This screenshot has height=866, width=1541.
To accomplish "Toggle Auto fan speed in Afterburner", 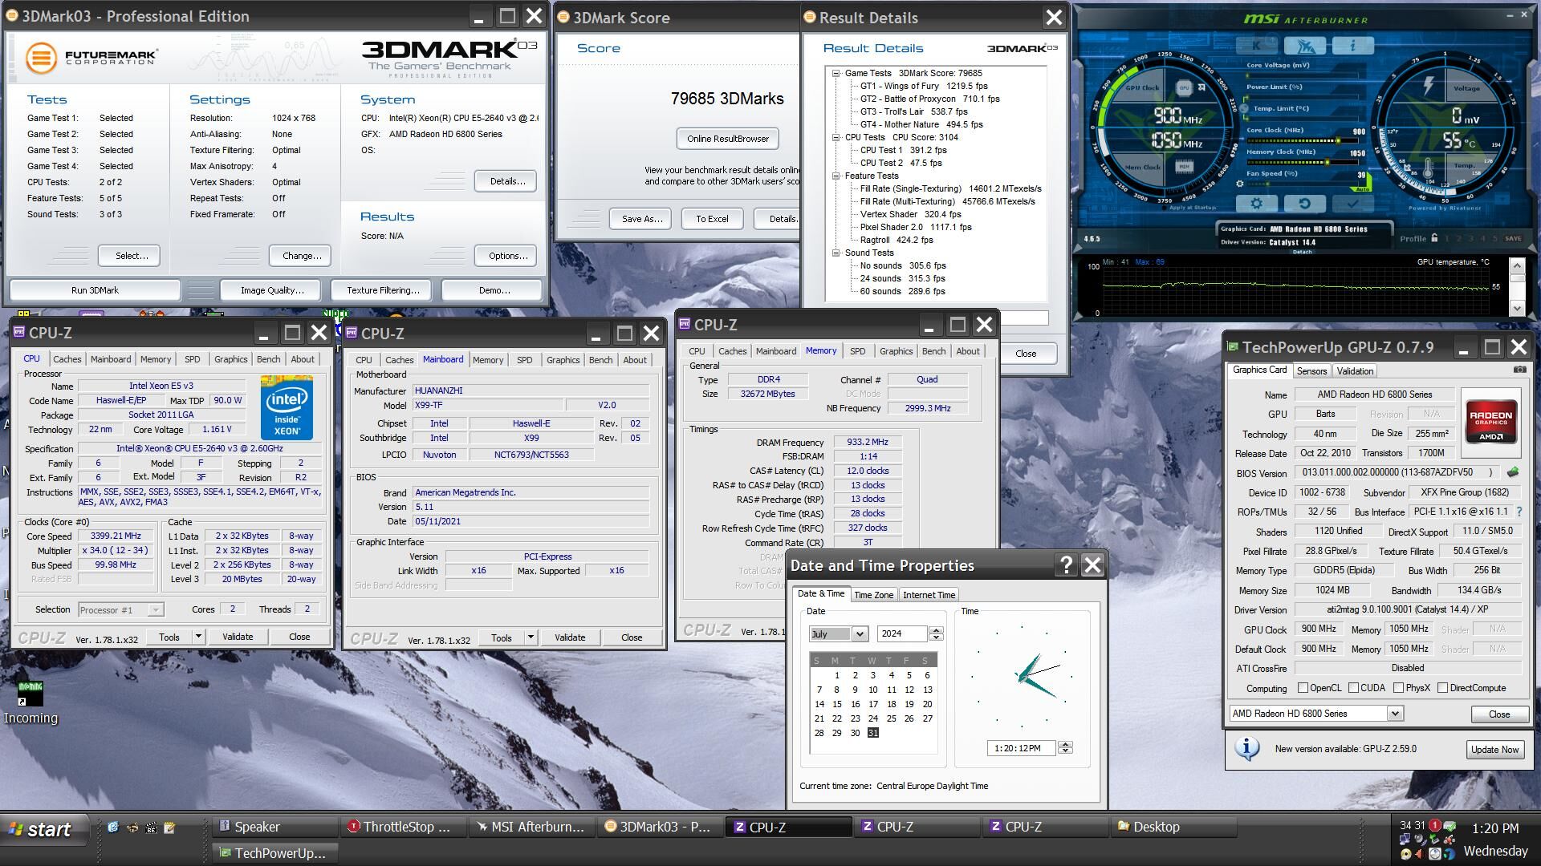I will pyautogui.click(x=1362, y=188).
